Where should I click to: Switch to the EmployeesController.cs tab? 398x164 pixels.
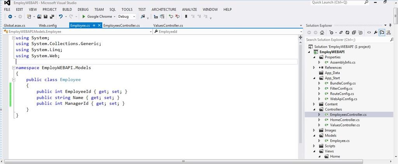point(122,26)
